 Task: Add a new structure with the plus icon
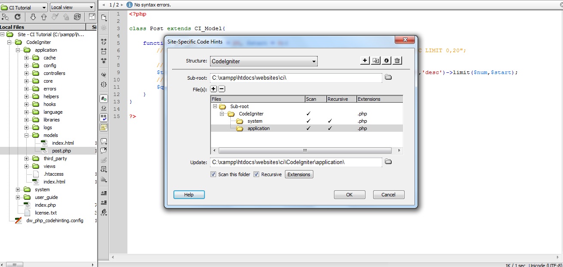click(365, 61)
